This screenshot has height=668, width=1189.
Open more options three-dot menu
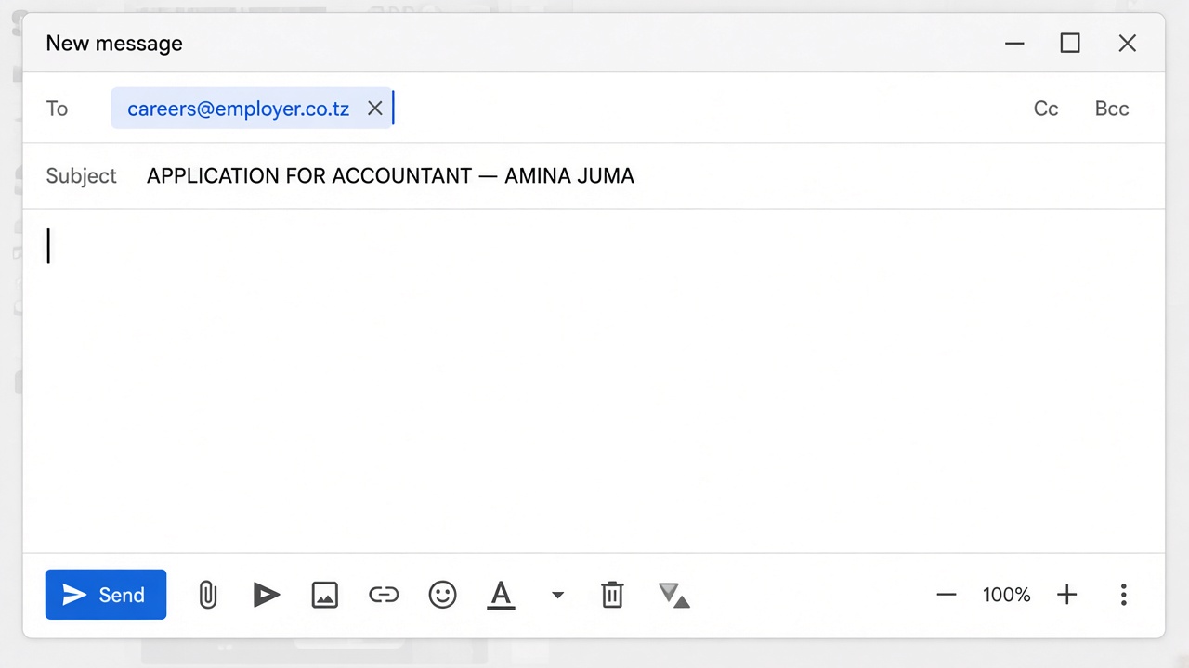[x=1124, y=595]
